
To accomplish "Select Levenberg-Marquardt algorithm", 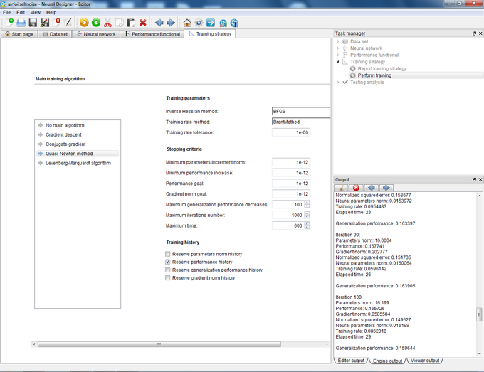I will tap(77, 163).
